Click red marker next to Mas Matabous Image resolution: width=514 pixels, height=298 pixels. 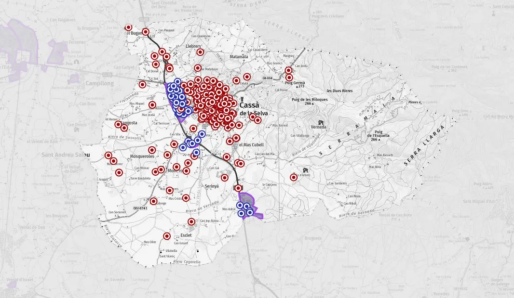[198, 68]
